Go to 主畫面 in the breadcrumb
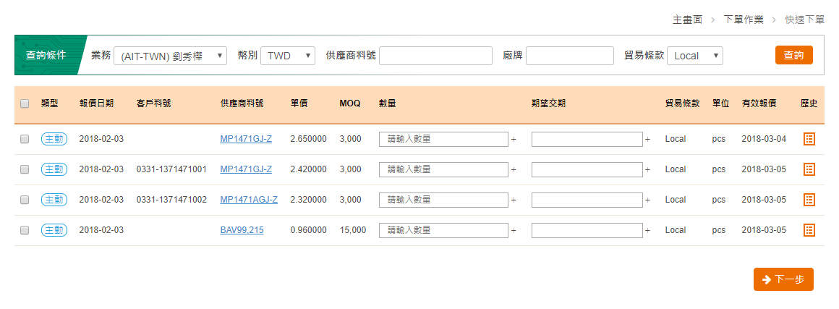The image size is (839, 309). (x=687, y=20)
